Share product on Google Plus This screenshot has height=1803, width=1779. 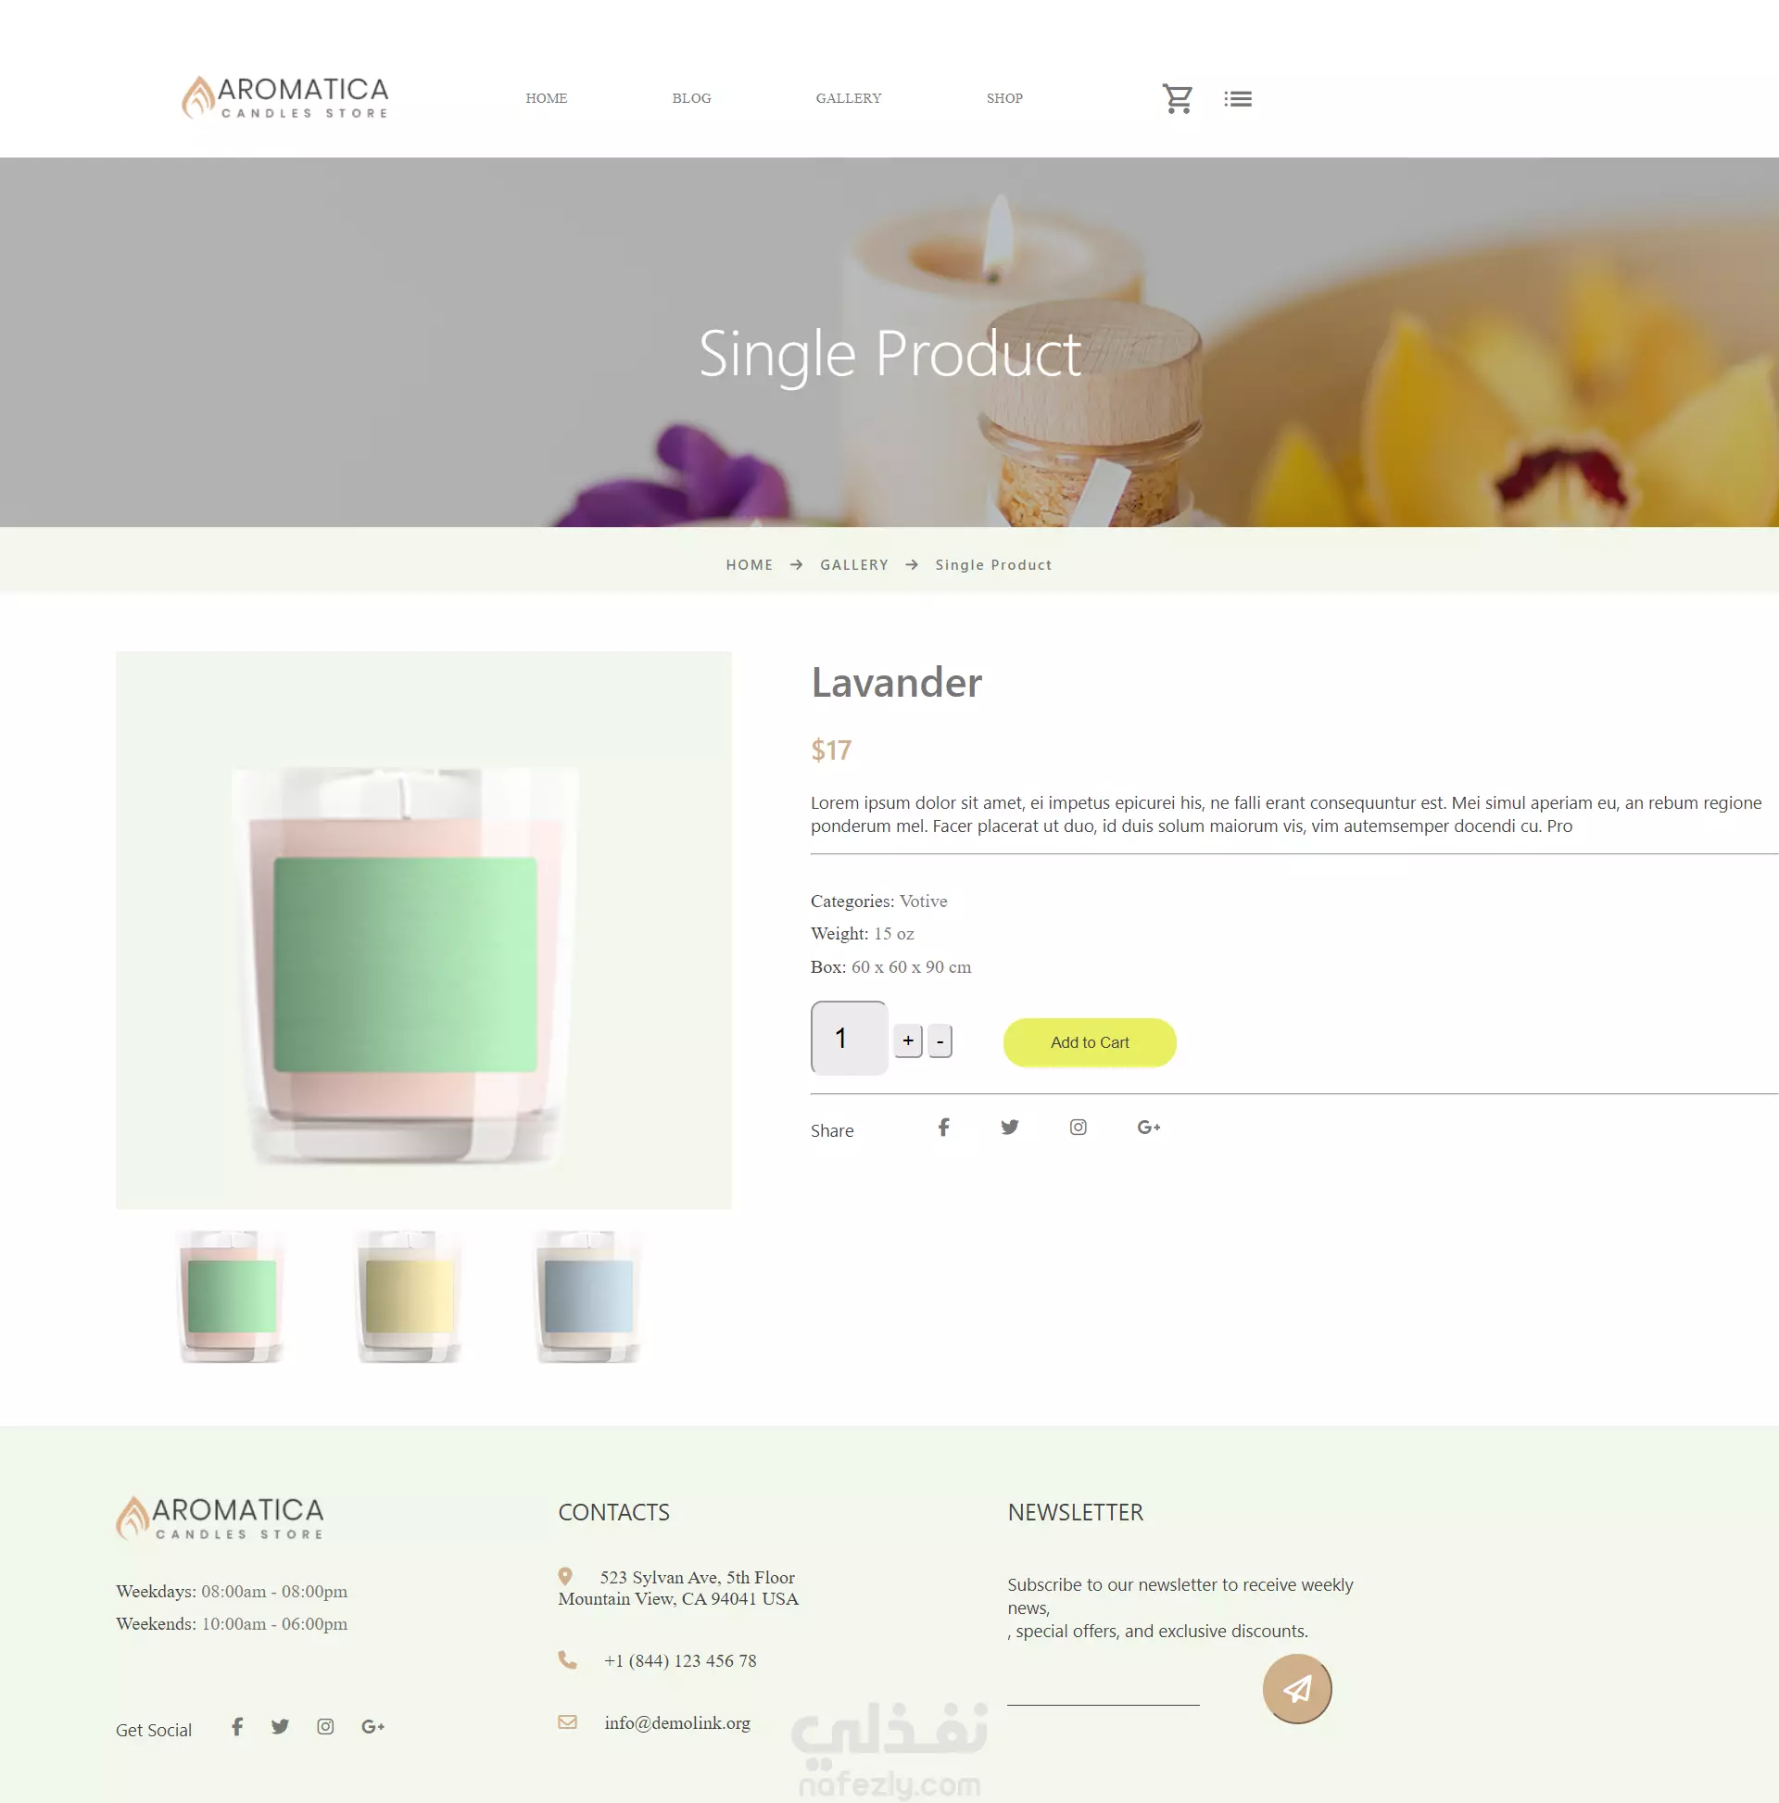click(1149, 1128)
